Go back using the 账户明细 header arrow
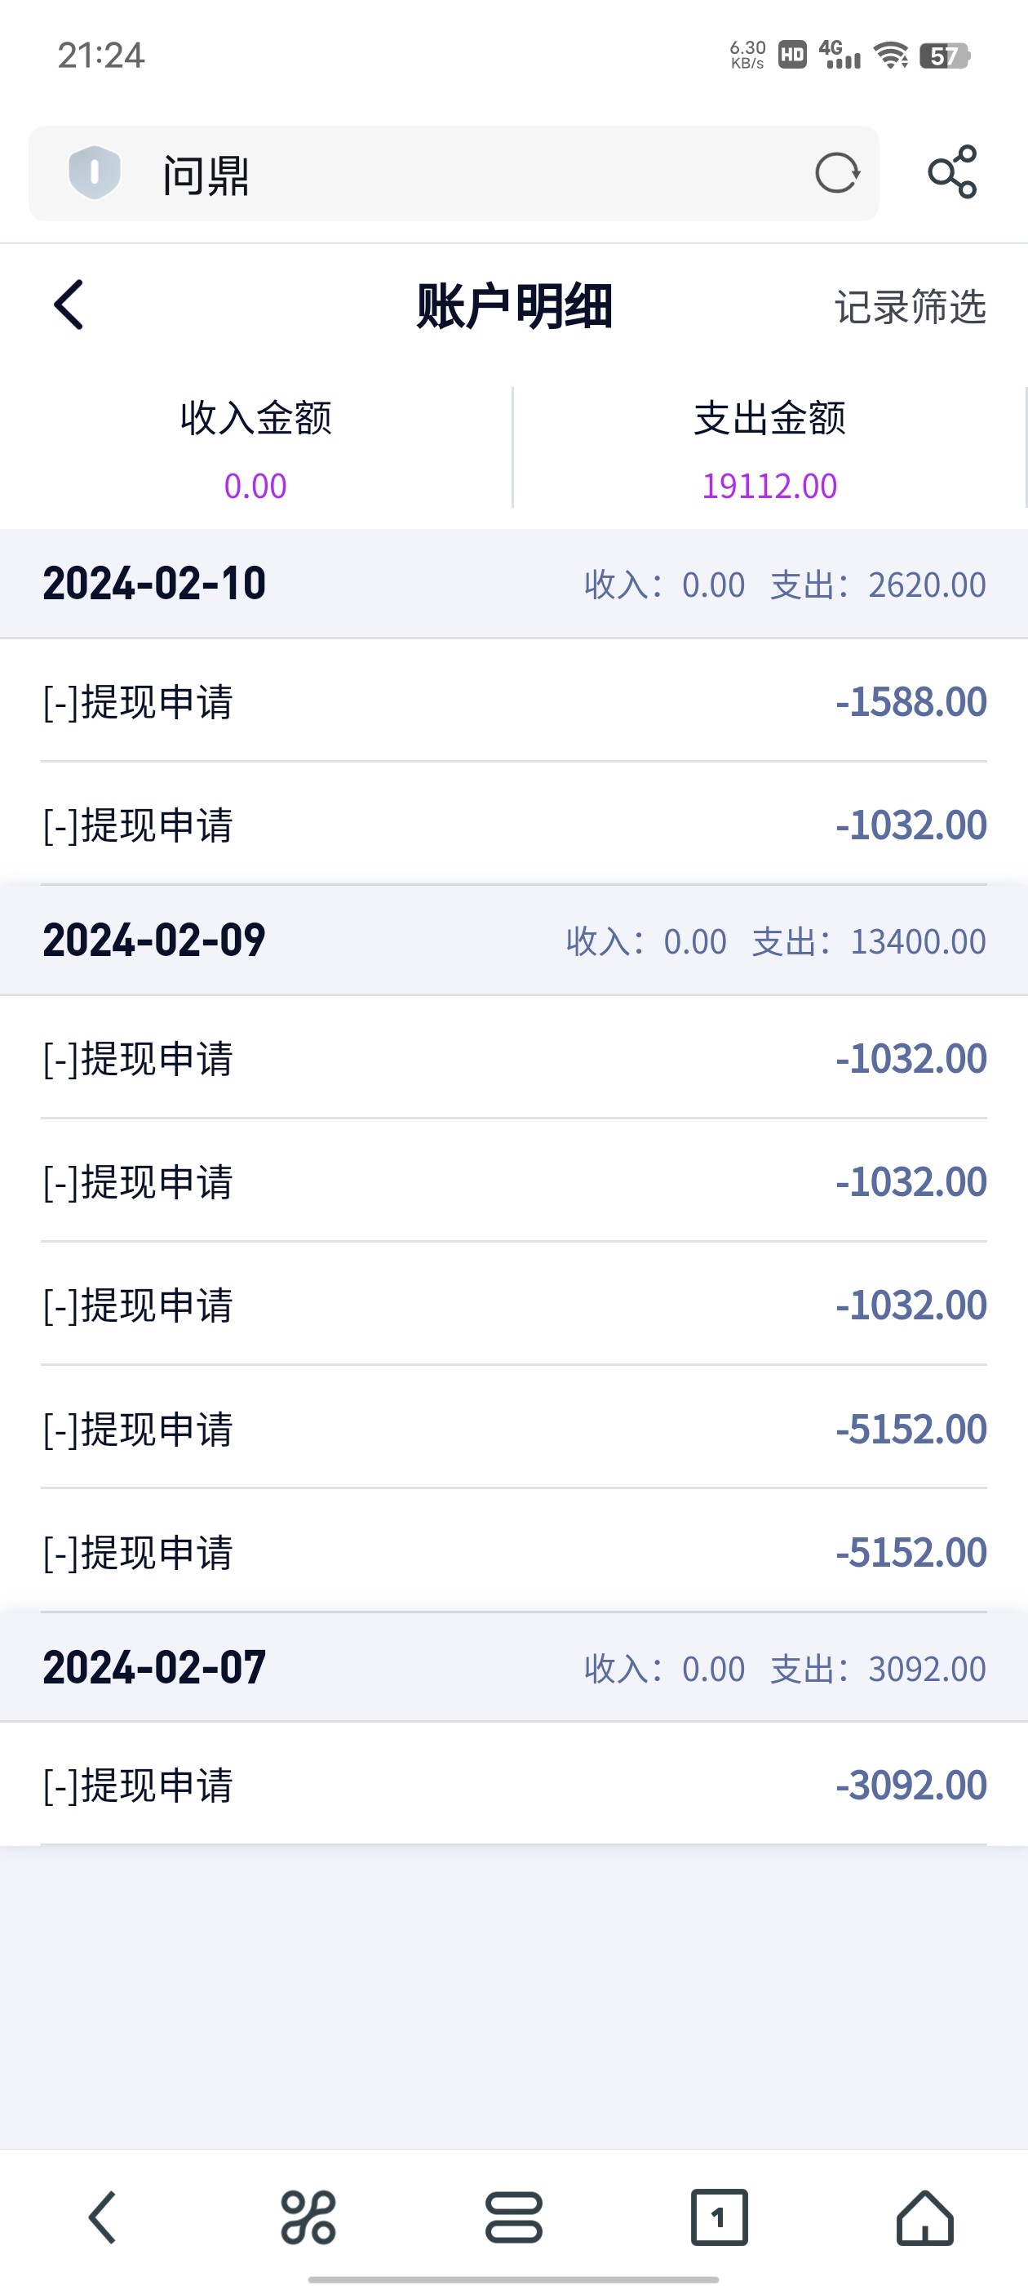The height and width of the screenshot is (2286, 1028). coord(69,305)
